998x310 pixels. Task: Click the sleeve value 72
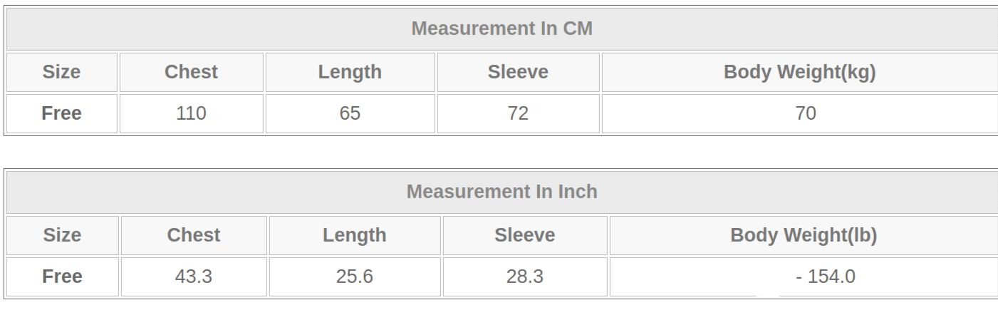coord(518,113)
